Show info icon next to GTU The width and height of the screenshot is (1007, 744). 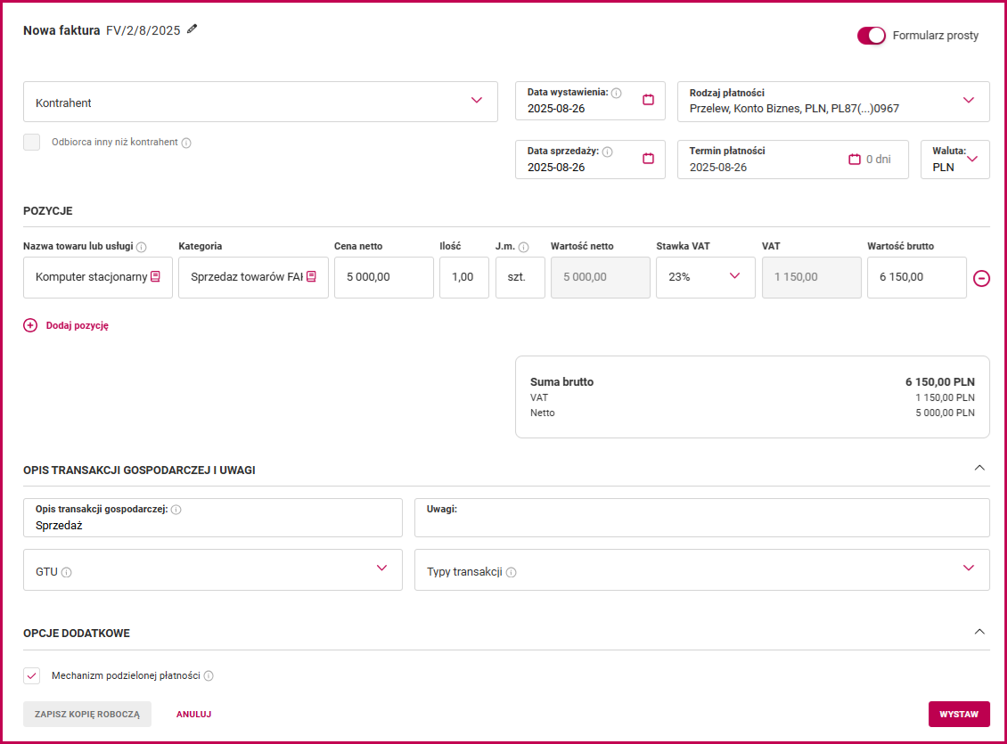[x=66, y=572]
